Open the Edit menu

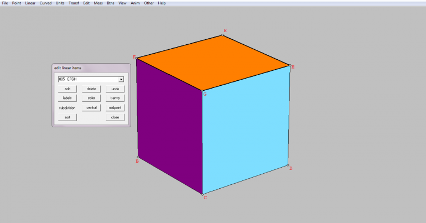(x=86, y=3)
